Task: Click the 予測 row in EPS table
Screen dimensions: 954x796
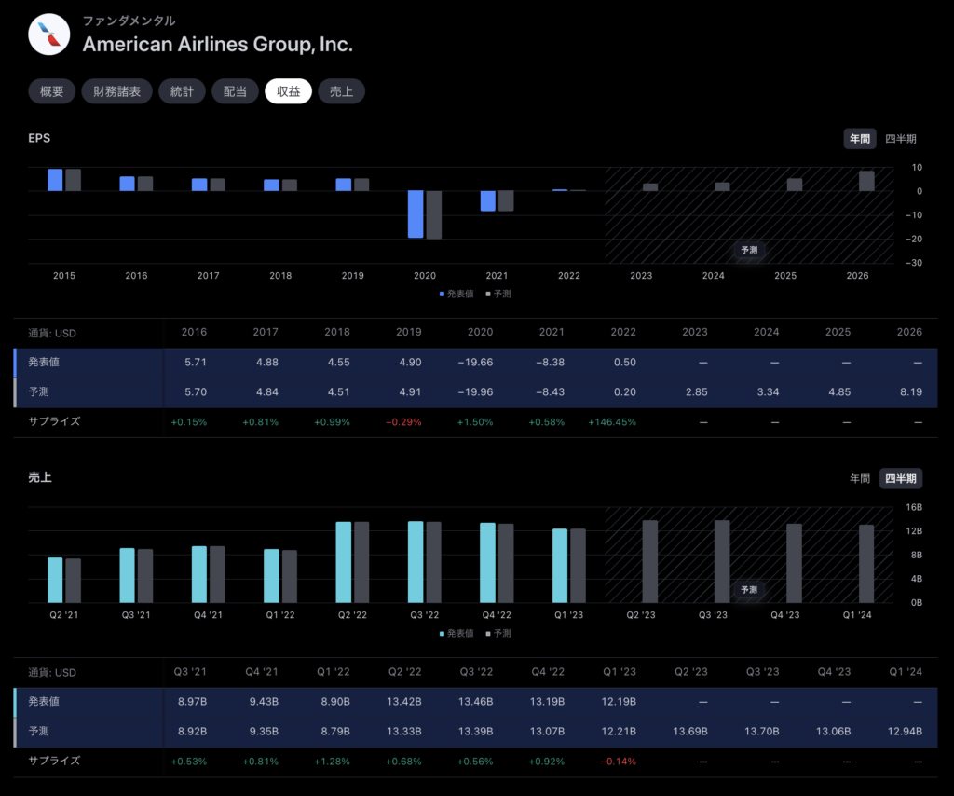Action: [476, 391]
